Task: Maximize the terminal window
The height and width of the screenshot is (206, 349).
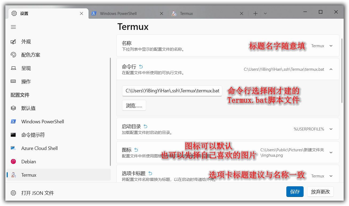Action: pyautogui.click(x=321, y=12)
